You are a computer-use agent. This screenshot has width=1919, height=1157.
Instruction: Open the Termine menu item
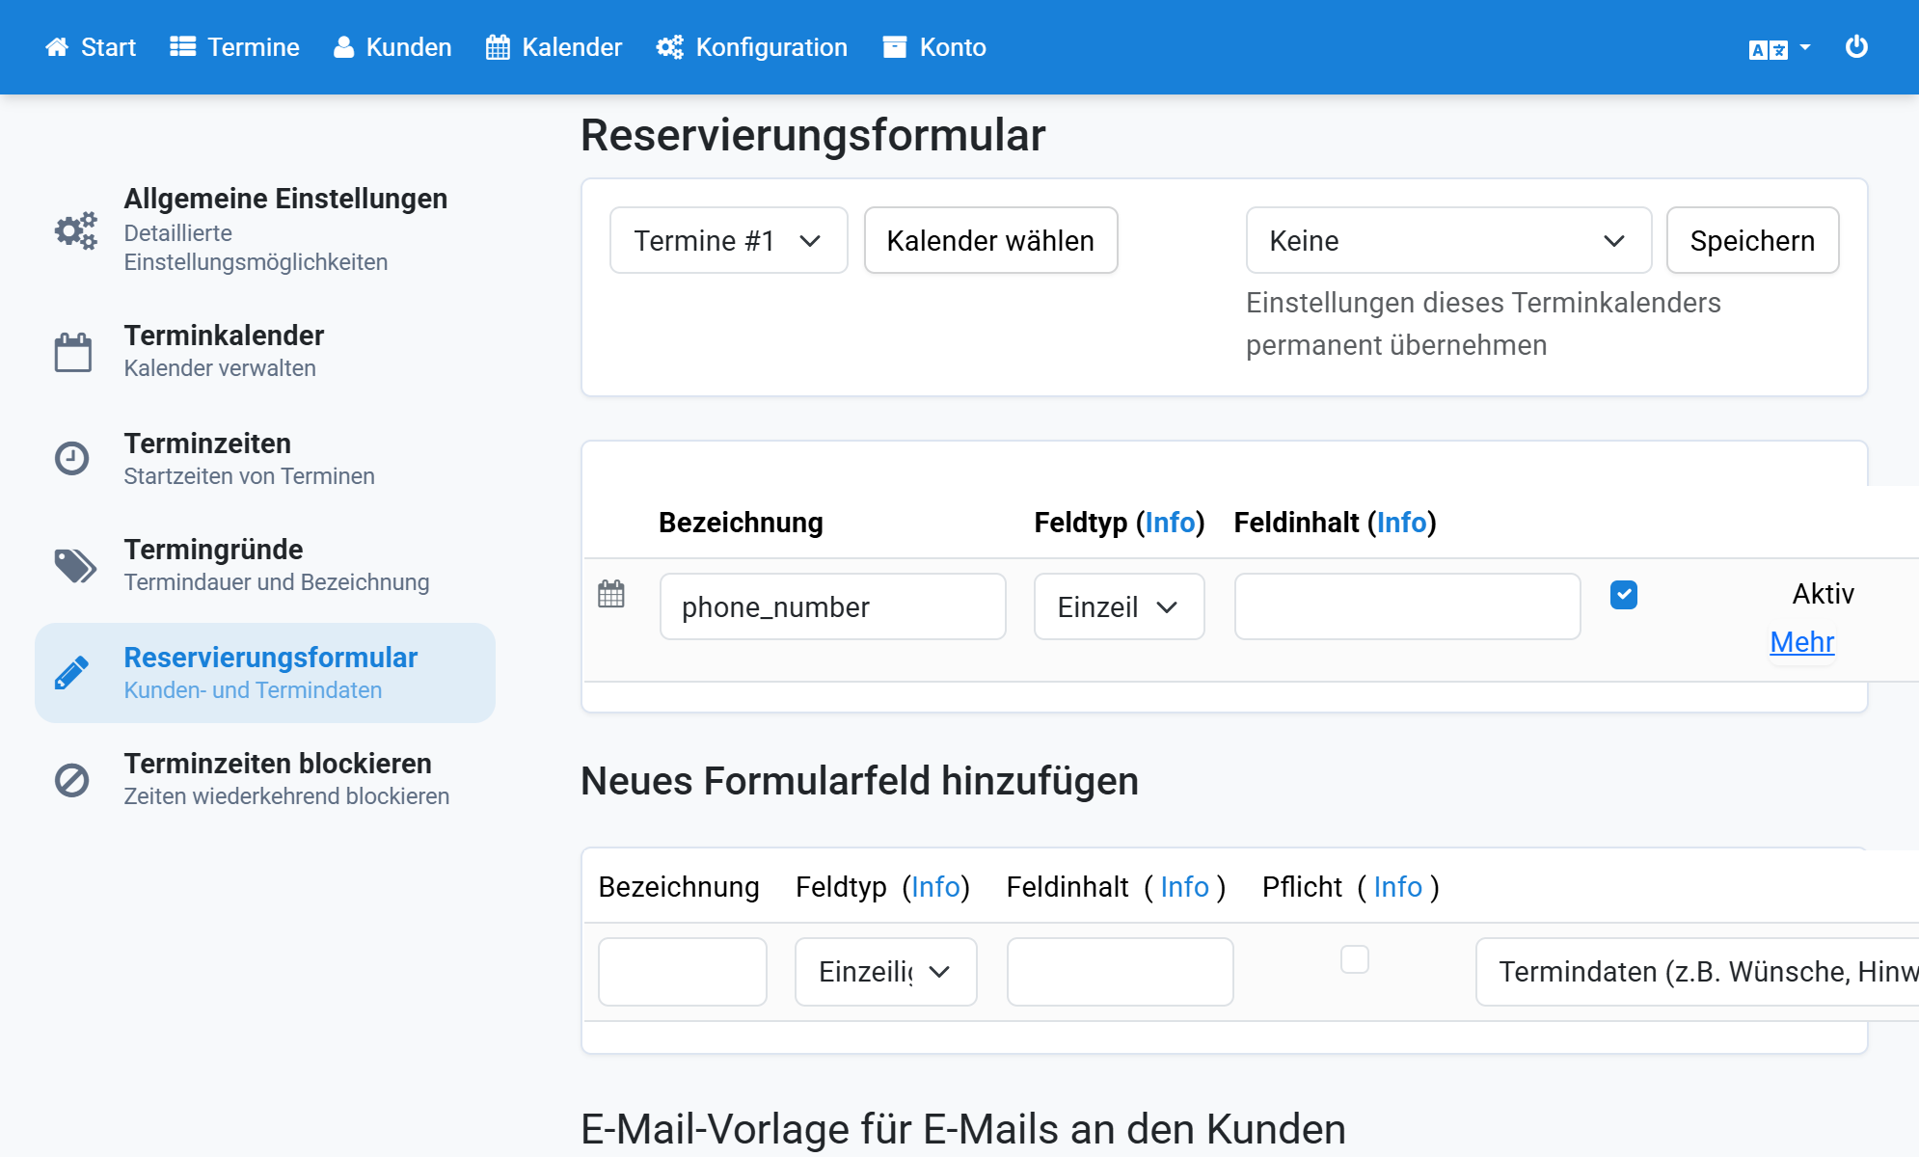235,47
